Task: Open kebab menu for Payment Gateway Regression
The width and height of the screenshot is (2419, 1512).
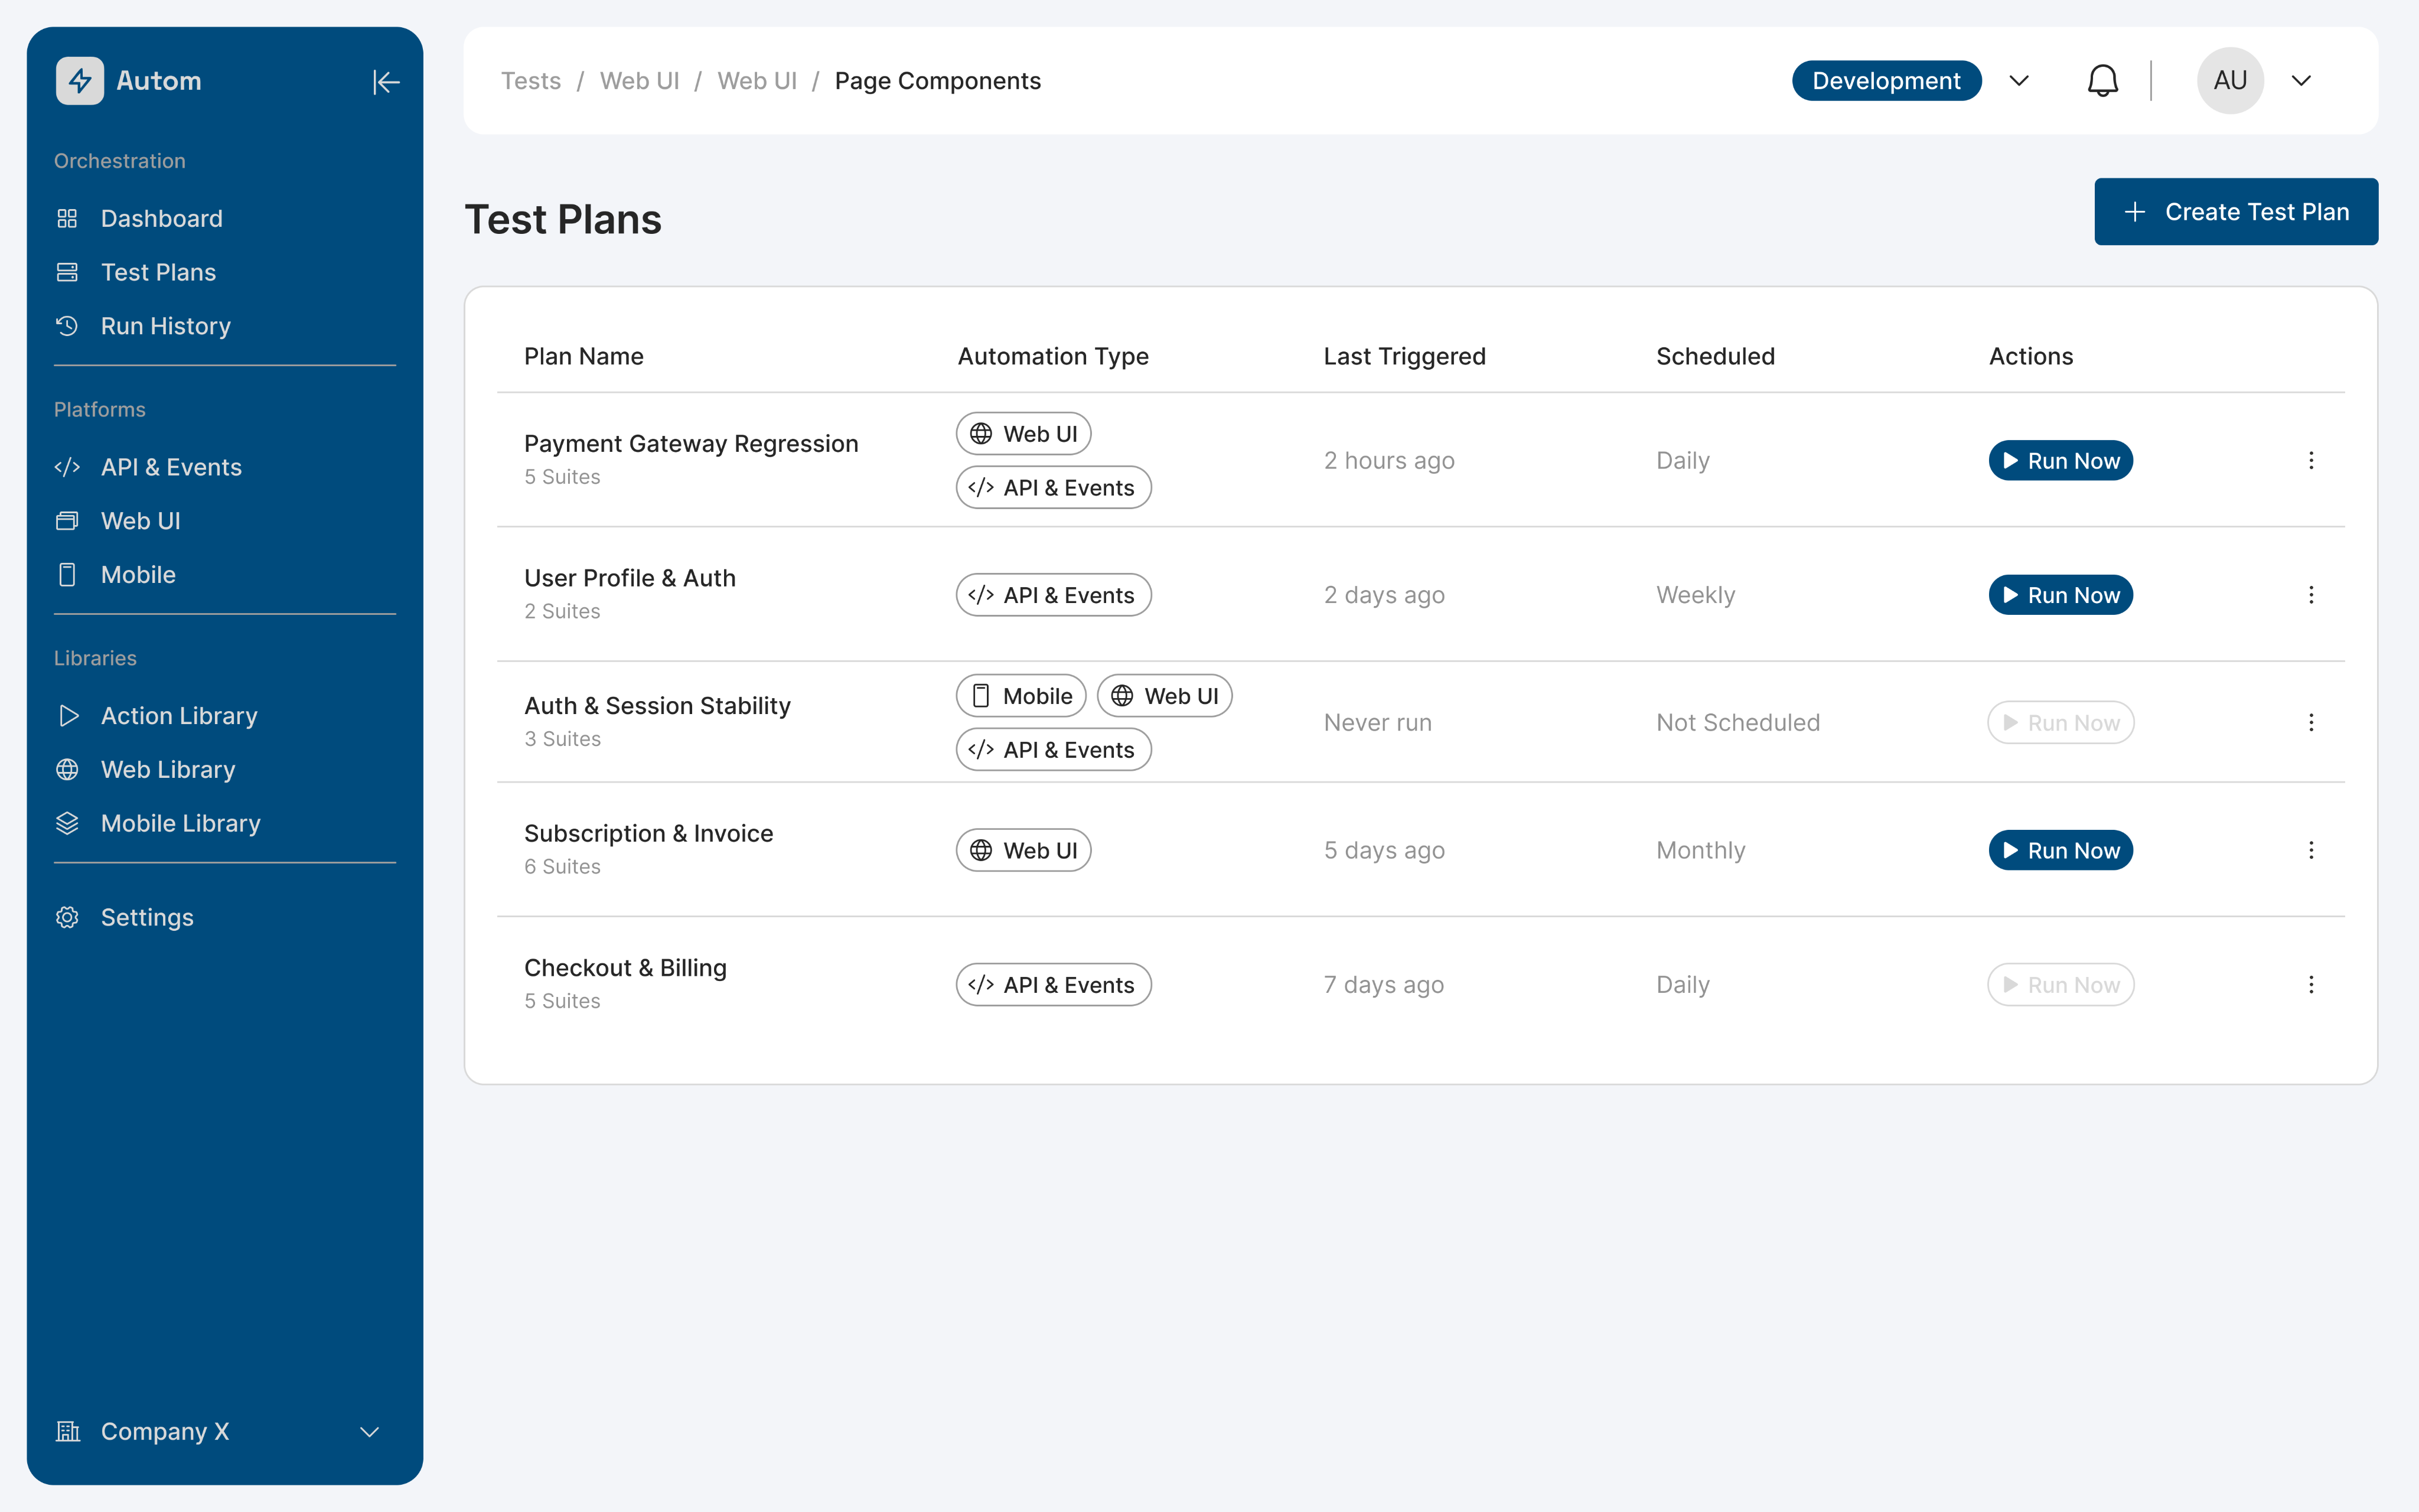Action: pyautogui.click(x=2310, y=461)
